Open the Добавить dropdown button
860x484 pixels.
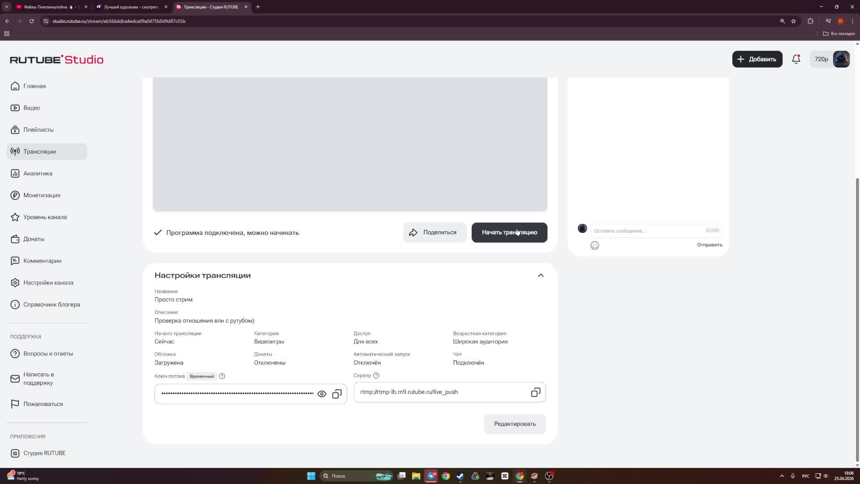[757, 59]
